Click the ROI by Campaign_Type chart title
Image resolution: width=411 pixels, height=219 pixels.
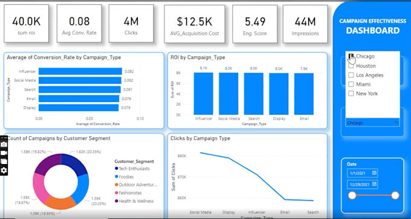click(198, 57)
